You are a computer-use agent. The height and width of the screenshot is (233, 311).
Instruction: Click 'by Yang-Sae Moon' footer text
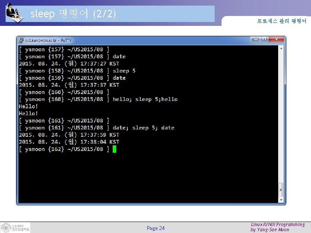tap(270, 230)
